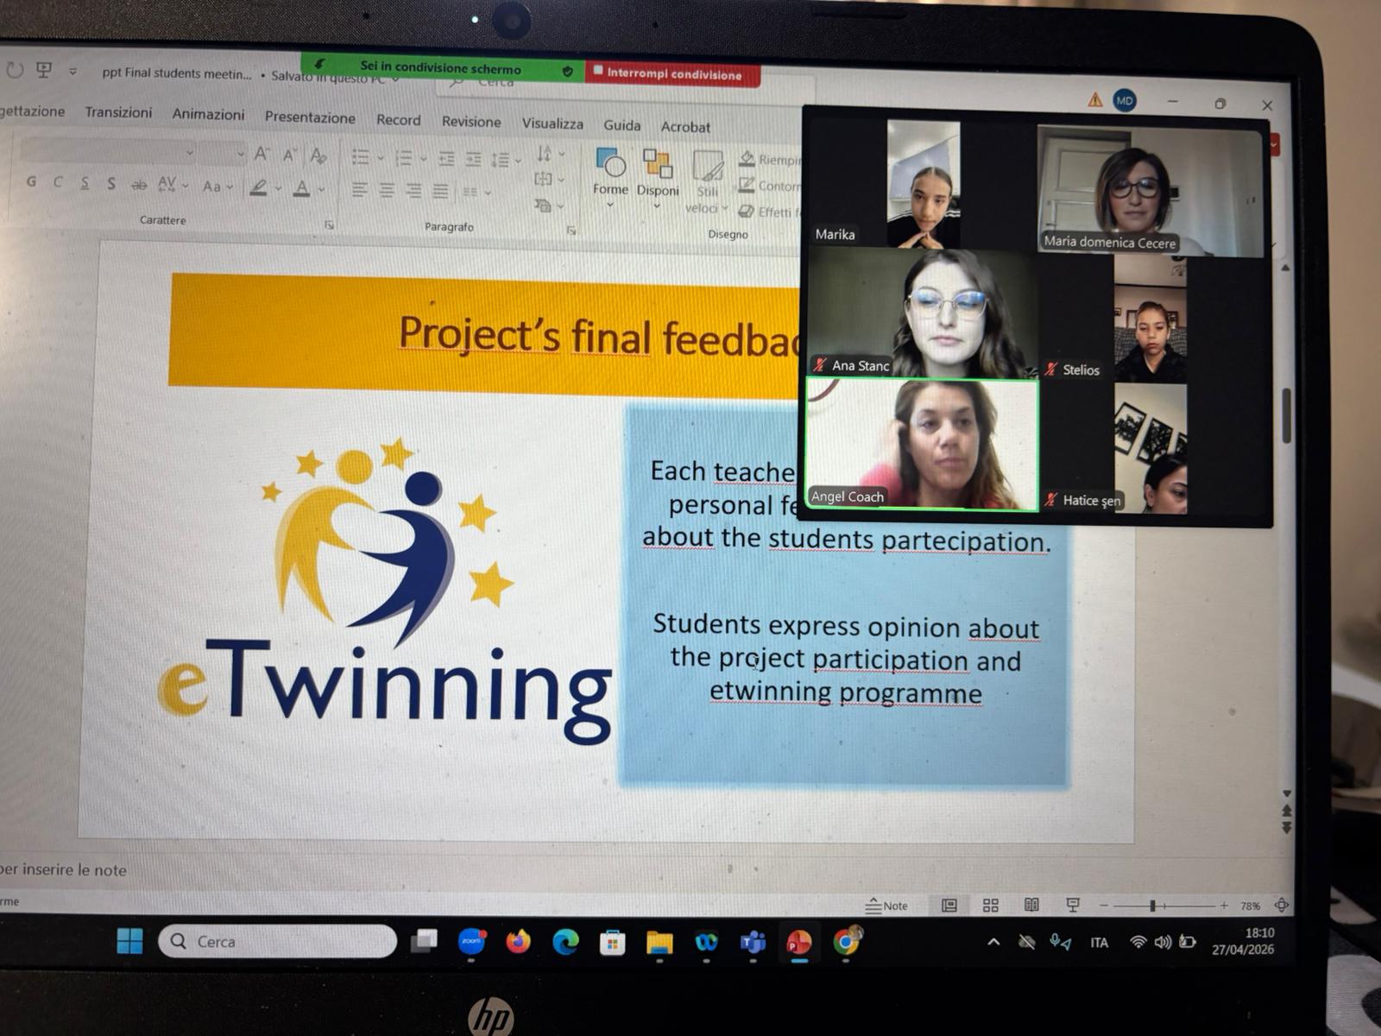Toggle bold formatting (G) in Carattere group
Viewport: 1381px width, 1036px height.
[32, 181]
